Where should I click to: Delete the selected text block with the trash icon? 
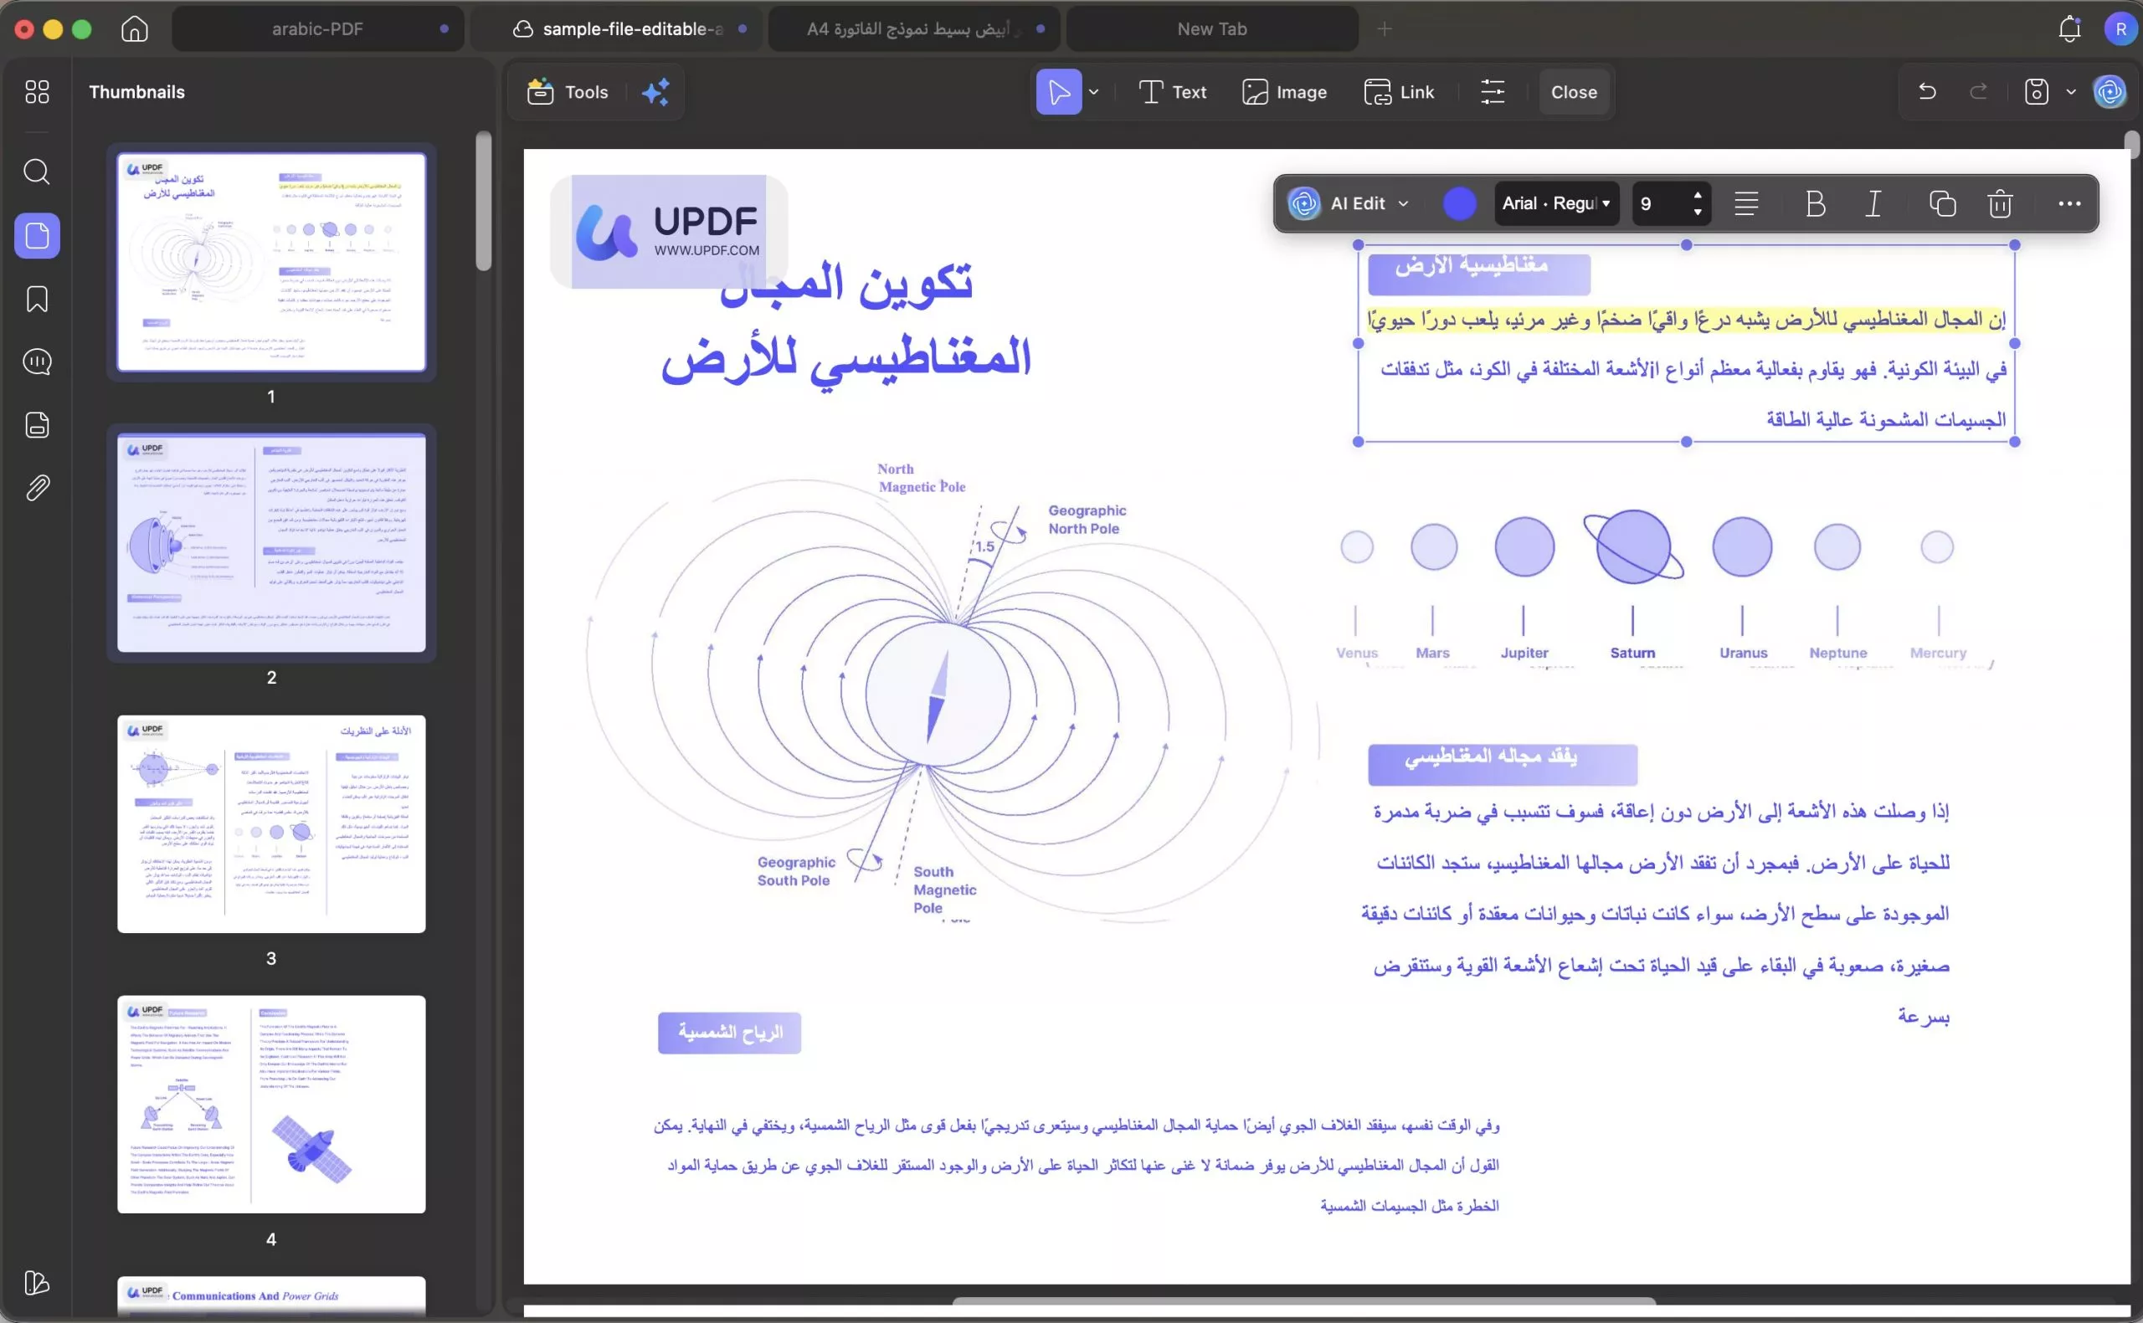[1999, 203]
